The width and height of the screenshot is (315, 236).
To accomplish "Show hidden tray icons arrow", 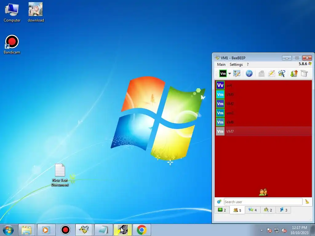I will (x=261, y=230).
